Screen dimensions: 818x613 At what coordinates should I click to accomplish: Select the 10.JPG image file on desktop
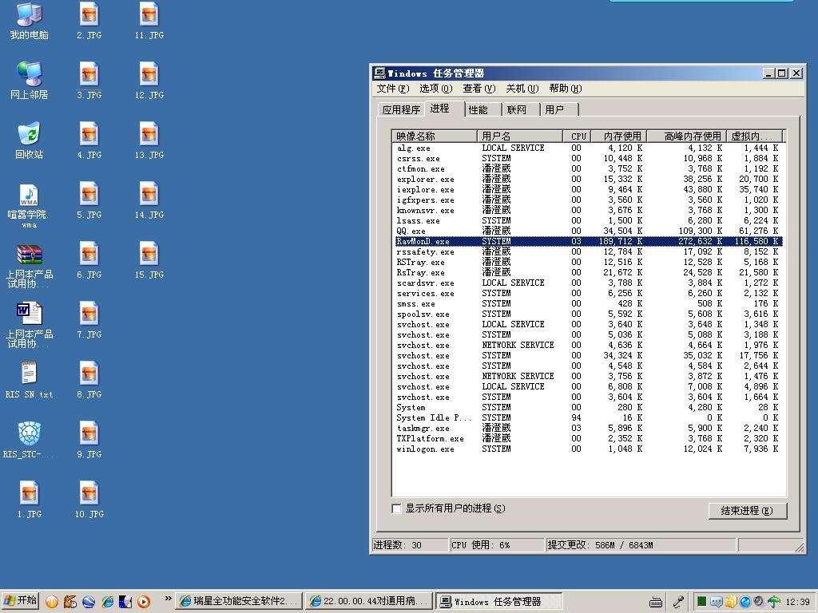(89, 494)
